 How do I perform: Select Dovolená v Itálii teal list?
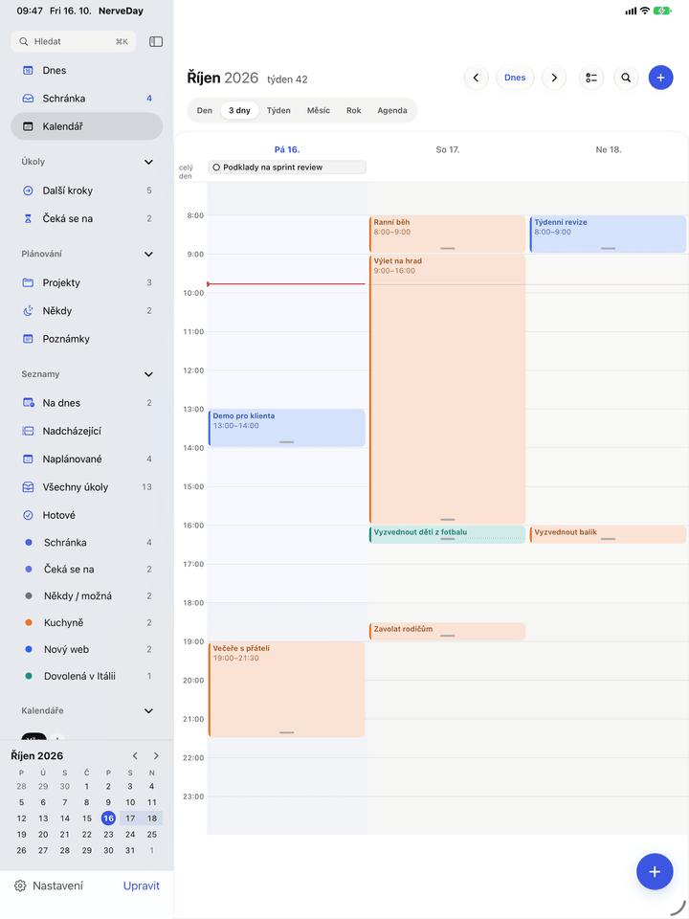[87, 676]
